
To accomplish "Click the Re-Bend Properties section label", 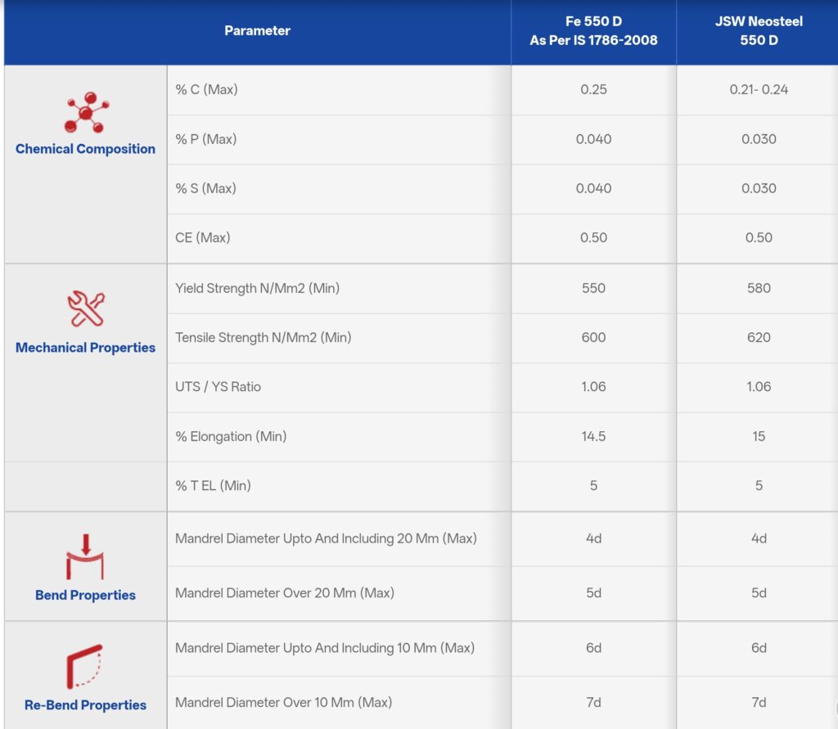I will tap(85, 704).
